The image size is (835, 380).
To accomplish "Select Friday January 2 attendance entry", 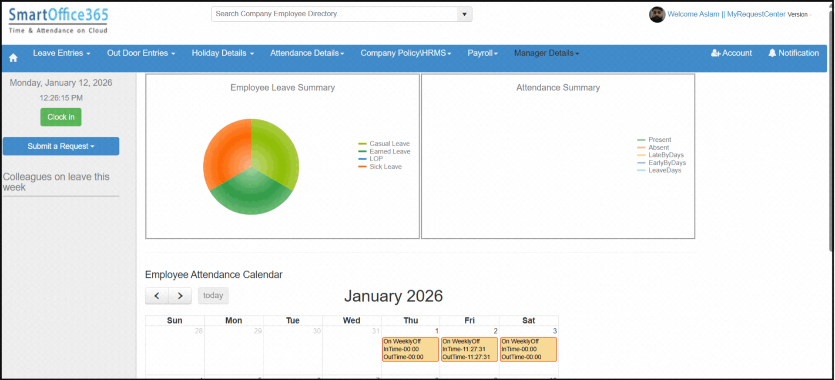I will coord(469,349).
